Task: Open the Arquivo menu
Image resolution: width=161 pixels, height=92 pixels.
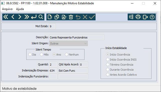Action: click(7, 9)
